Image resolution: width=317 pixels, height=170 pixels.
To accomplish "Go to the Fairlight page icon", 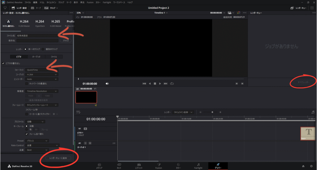I will 198,165.
